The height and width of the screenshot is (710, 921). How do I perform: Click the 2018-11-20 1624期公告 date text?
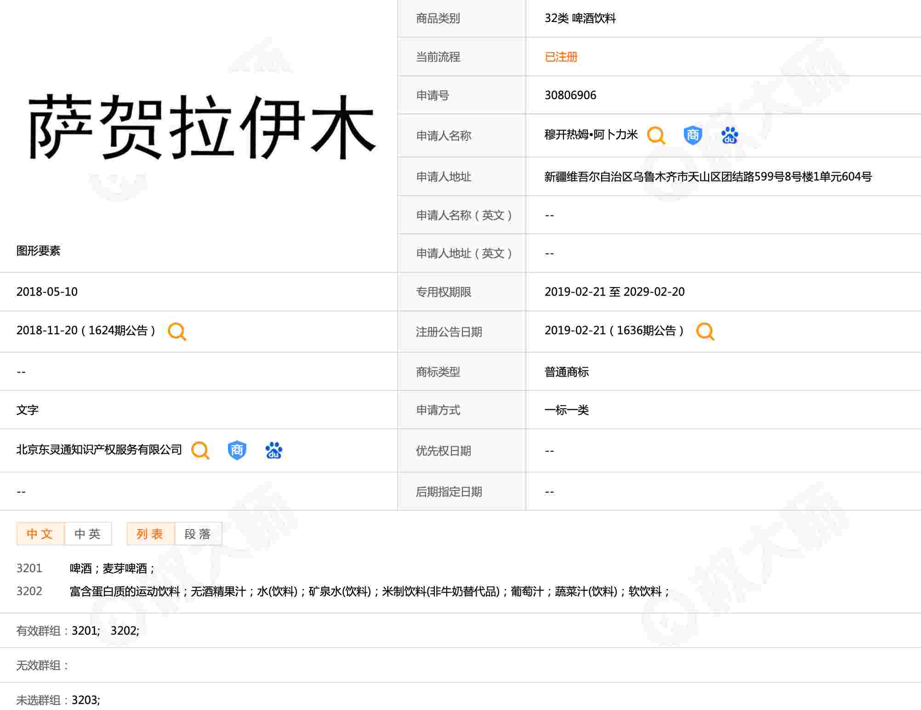pos(85,331)
